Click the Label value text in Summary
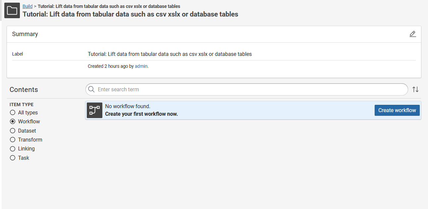428x209 pixels. coord(170,54)
